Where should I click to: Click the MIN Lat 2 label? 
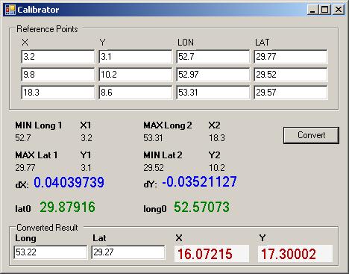coord(163,155)
